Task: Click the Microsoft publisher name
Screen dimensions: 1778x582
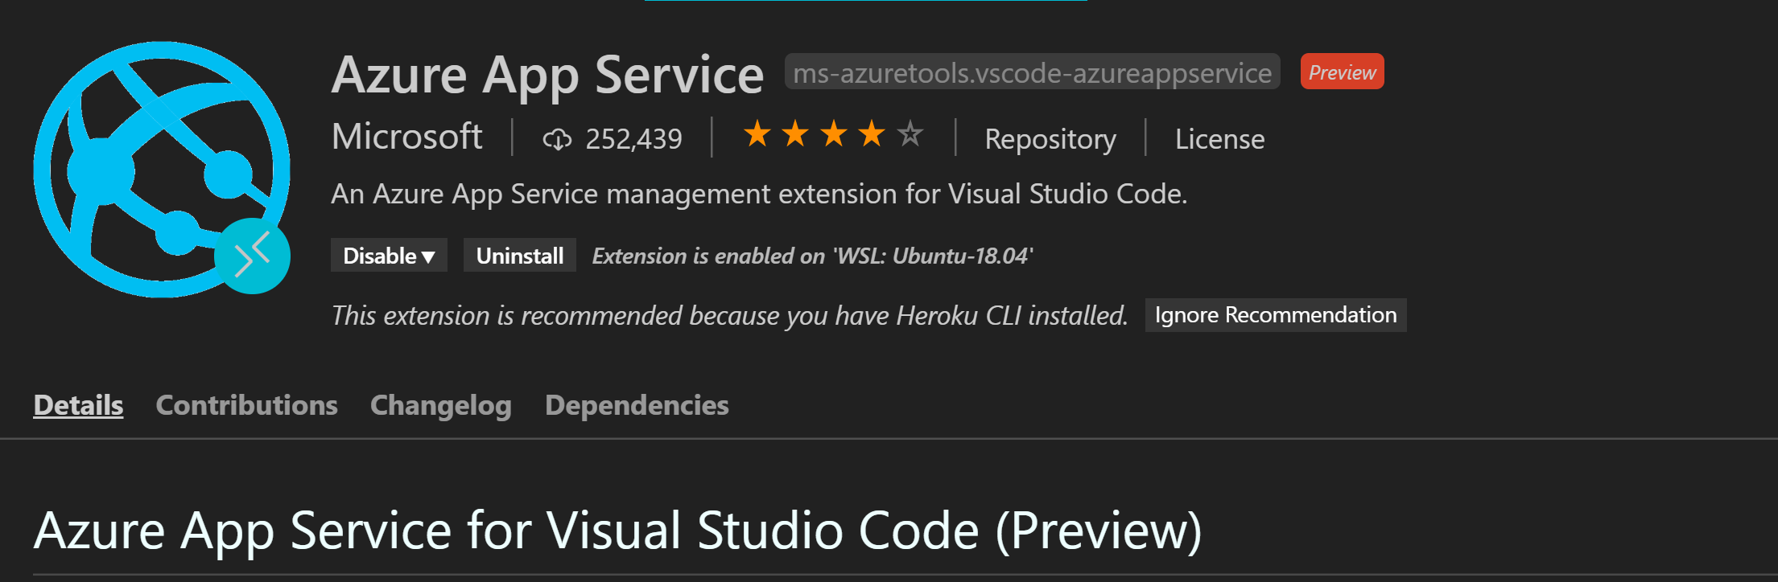Action: 407,136
